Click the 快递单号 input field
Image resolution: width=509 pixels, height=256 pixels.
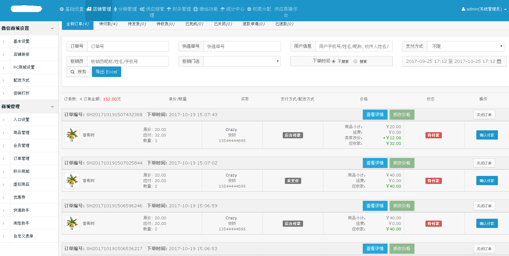pyautogui.click(x=242, y=46)
